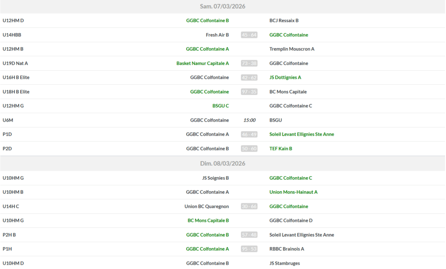The image size is (446, 269).
Task: View the 46 - 49 match score
Action: point(249,134)
